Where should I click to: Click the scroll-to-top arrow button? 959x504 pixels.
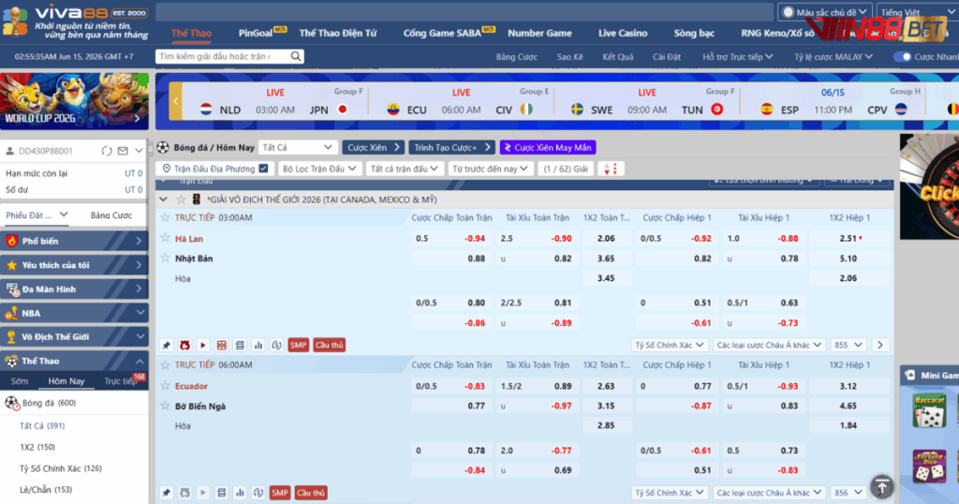882,487
